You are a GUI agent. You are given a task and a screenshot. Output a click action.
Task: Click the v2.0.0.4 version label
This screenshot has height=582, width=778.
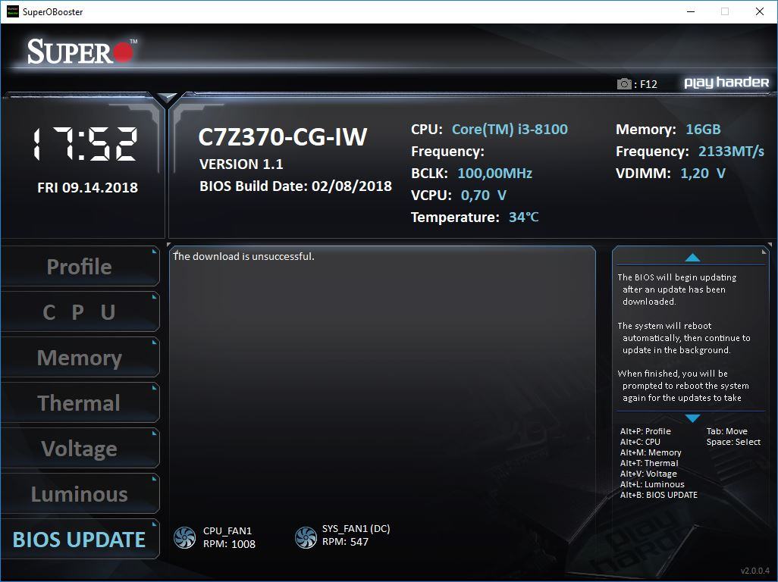click(755, 571)
